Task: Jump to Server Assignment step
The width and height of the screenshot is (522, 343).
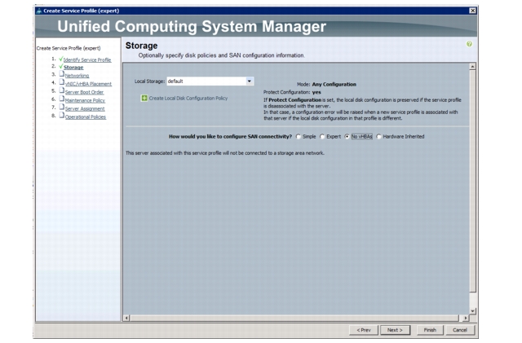Action: 85,109
